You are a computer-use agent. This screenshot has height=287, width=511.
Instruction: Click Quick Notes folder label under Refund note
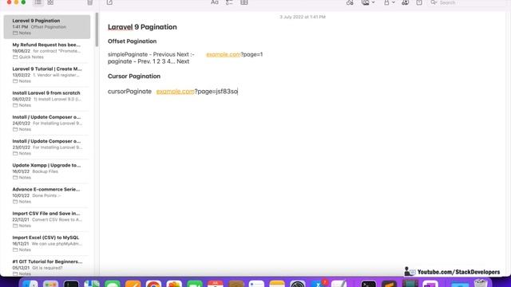(31, 57)
